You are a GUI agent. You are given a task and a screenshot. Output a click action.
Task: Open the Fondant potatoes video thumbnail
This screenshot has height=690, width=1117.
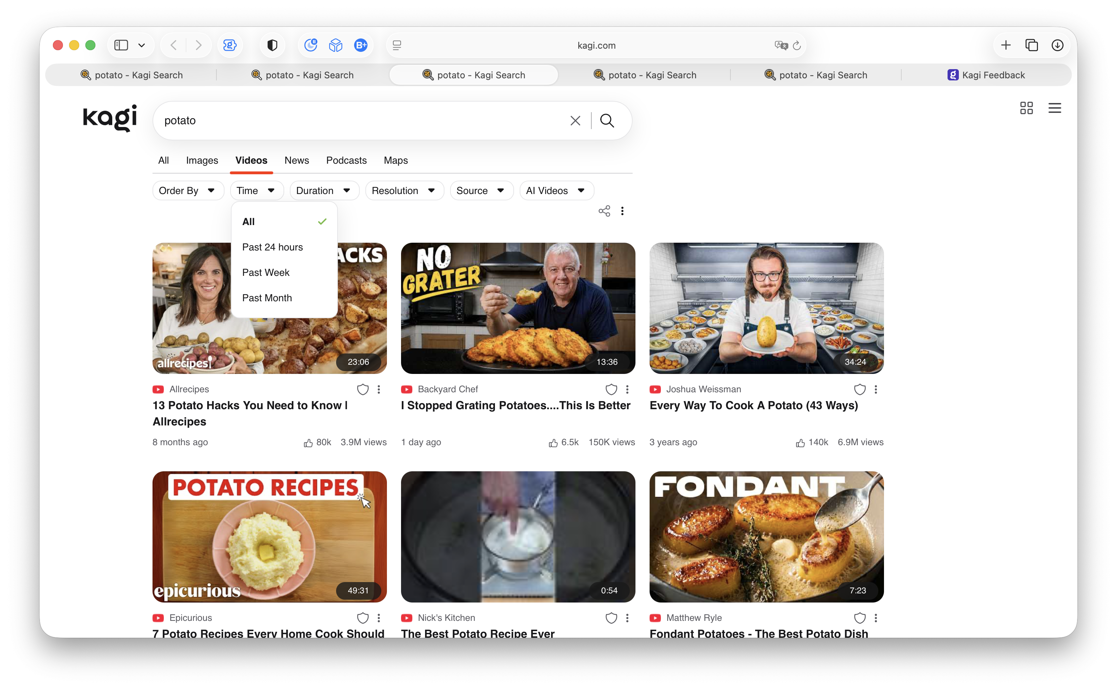766,537
